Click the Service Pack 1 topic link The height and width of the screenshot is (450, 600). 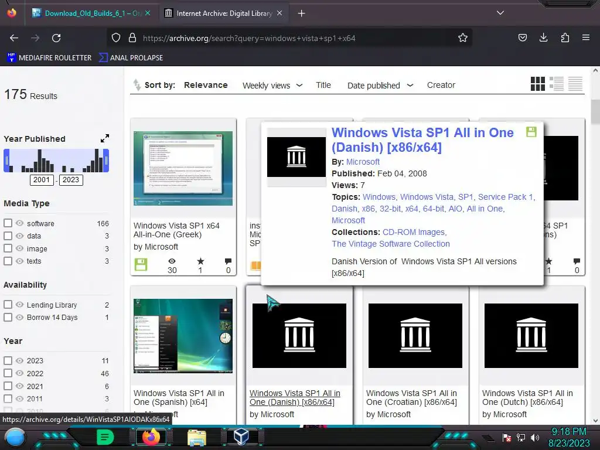point(507,197)
